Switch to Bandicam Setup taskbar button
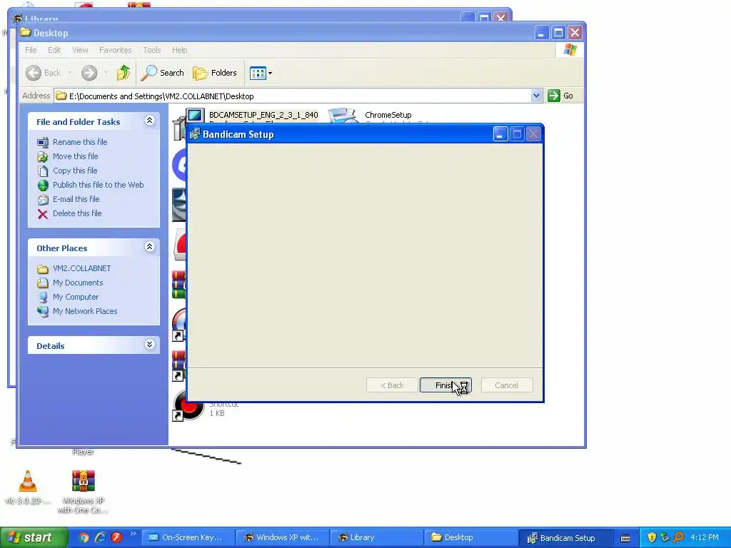The image size is (731, 548). 565,538
